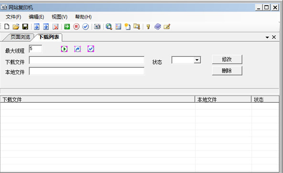Click the green play icon beside 最大线程
Screen dimensions: 283x173
click(64, 49)
